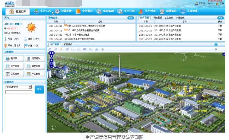Click the star icon in map toolbar
This screenshot has height=140, width=229.
[61, 49]
